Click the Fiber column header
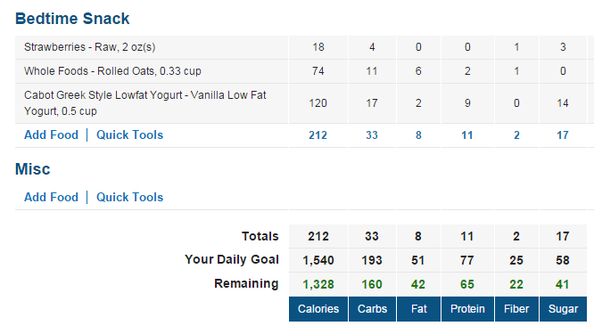594x326 pixels. pyautogui.click(x=516, y=309)
